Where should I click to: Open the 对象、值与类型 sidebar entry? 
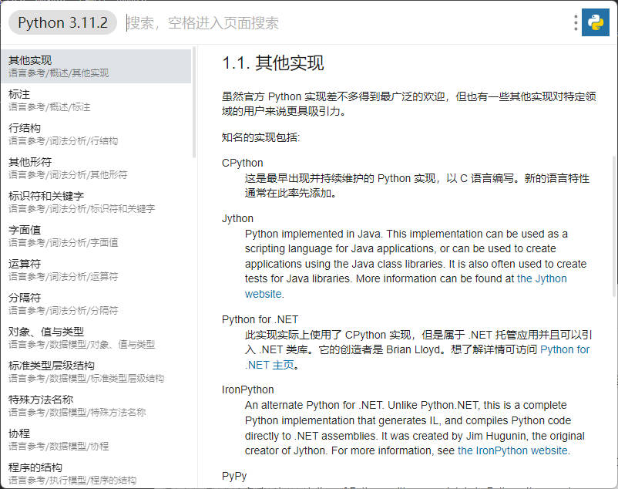[x=96, y=338]
